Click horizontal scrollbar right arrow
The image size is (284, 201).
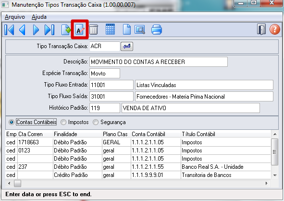tap(266, 183)
